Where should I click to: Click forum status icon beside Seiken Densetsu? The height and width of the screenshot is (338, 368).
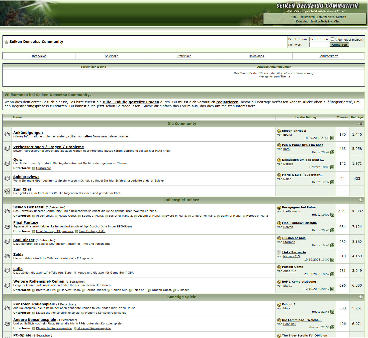tap(7, 211)
